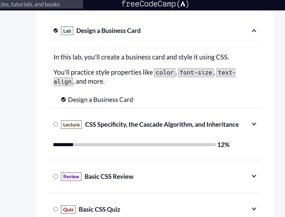
Task: Click the inline code snippet reading font-size
Action: click(x=196, y=73)
